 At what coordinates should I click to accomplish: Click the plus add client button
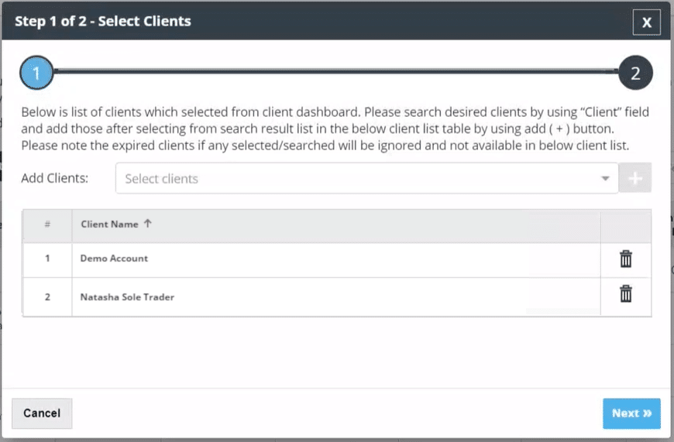(635, 178)
